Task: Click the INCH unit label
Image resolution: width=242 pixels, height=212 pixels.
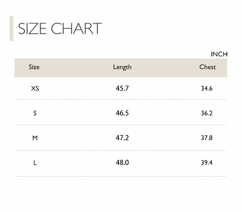Action: coord(219,54)
